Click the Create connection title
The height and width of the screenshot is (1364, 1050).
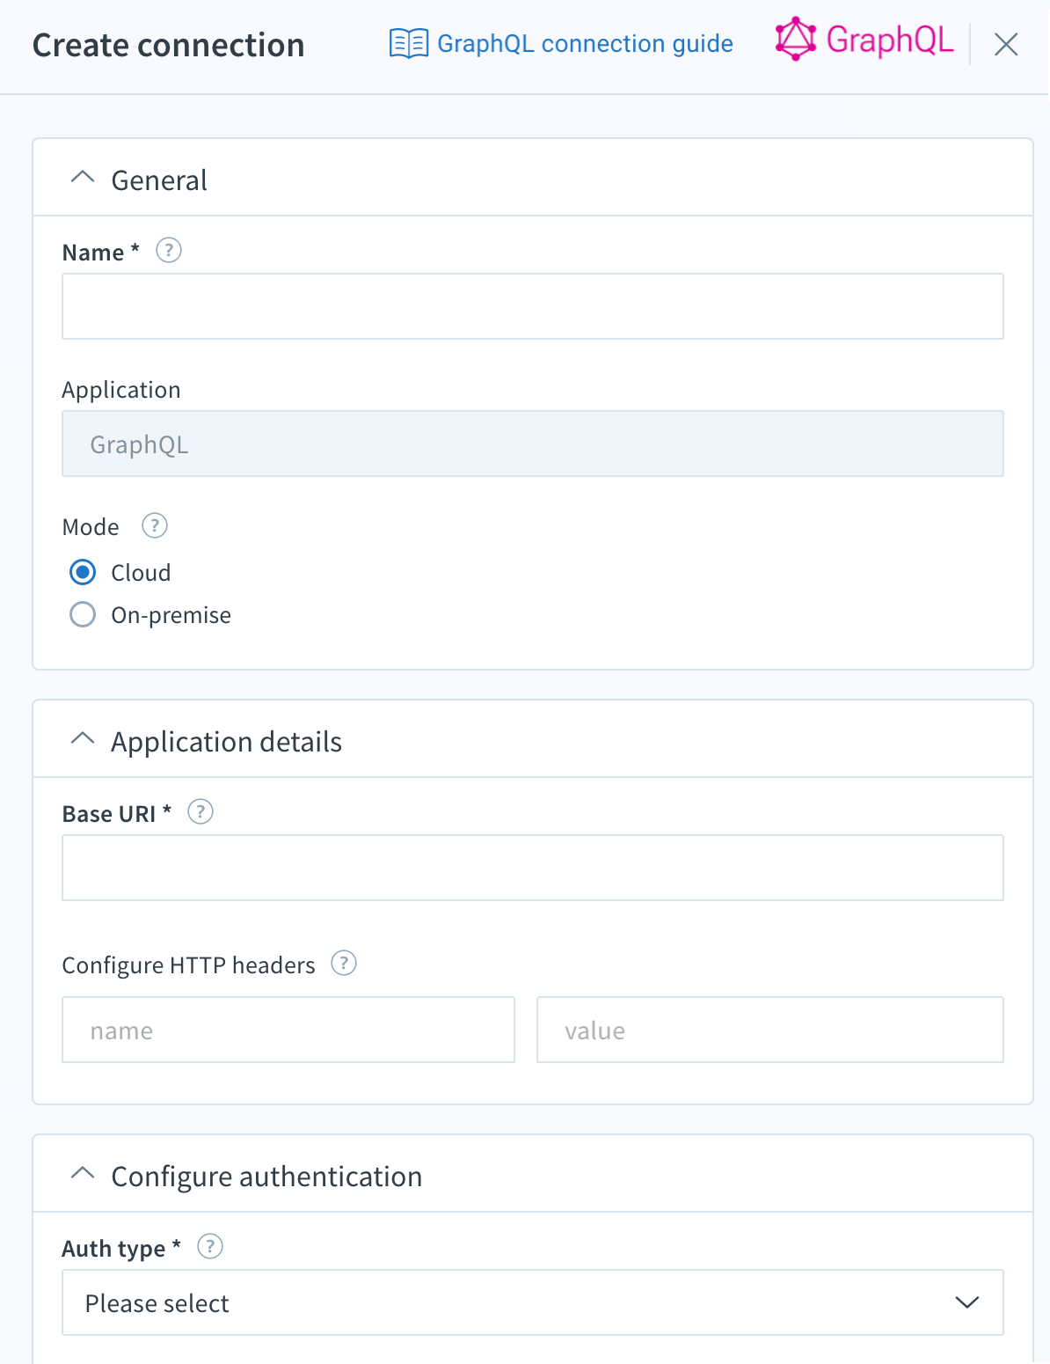click(x=169, y=45)
